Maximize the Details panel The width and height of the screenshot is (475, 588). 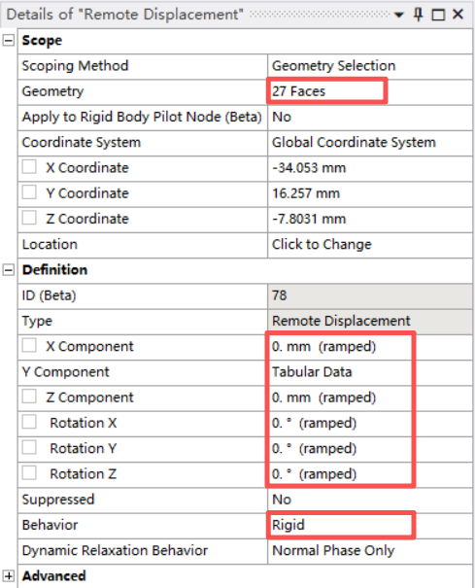point(438,15)
